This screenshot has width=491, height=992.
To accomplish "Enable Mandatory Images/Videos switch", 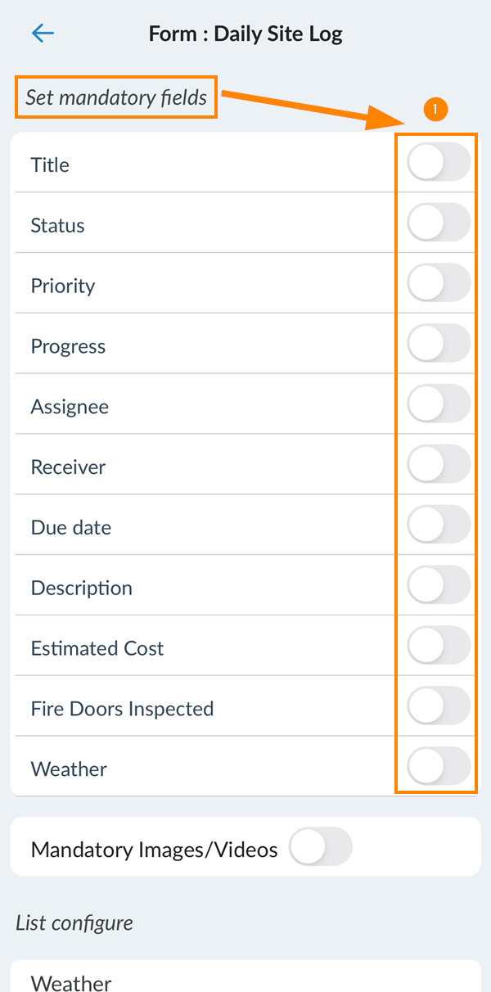I will 321,847.
